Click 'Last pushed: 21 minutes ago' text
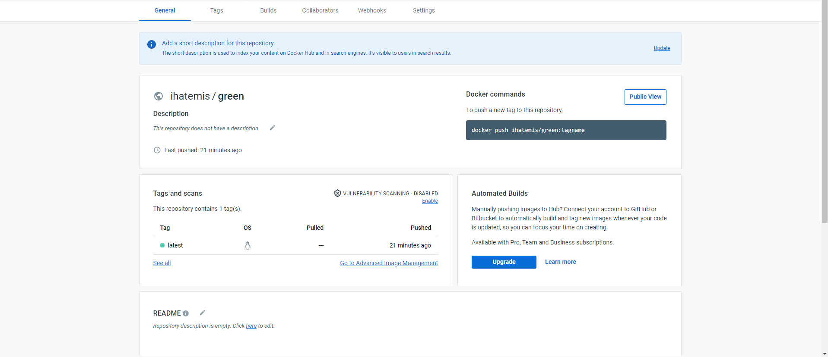The width and height of the screenshot is (828, 357). [203, 150]
